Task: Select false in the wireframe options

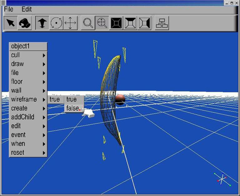Action: click(74, 108)
